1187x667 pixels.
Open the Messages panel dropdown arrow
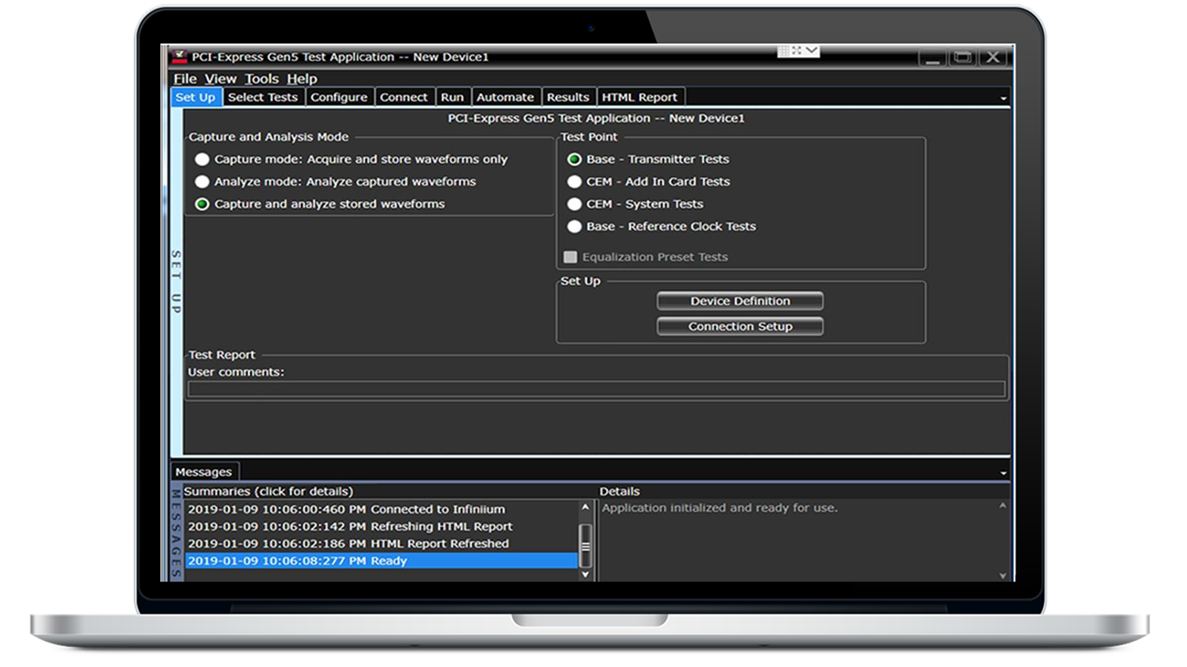click(x=1004, y=472)
